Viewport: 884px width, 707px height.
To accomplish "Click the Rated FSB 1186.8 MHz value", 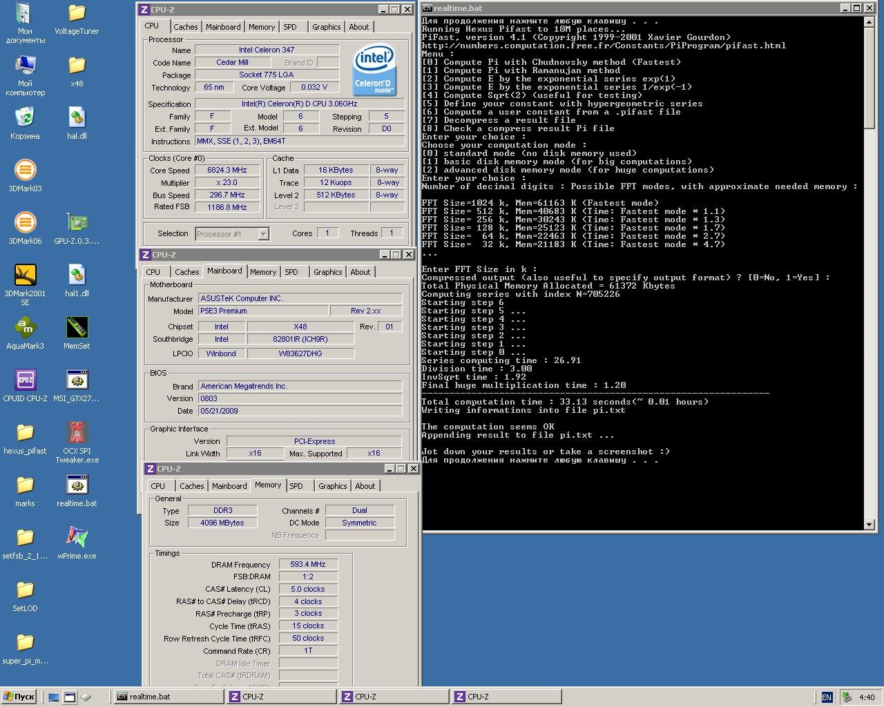I will coord(227,207).
